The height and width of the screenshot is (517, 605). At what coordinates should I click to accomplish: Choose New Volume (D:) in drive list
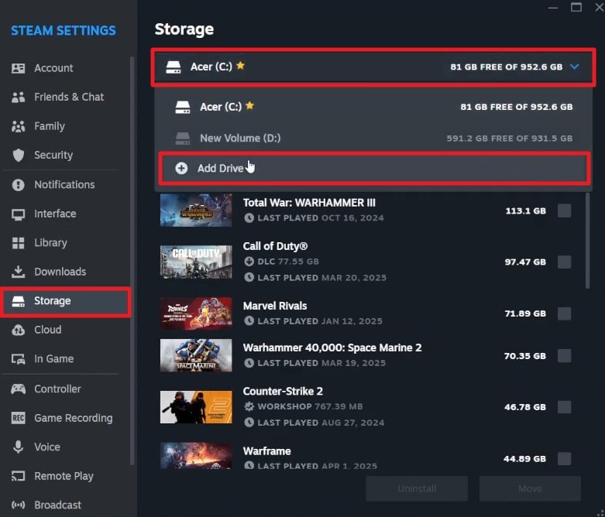[x=373, y=138]
